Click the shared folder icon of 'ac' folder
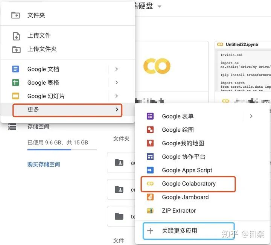 coord(119,163)
